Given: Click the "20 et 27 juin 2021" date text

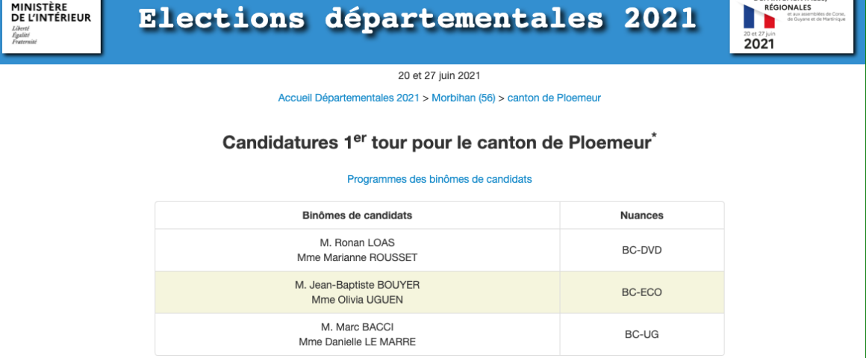Looking at the screenshot, I should tap(439, 75).
